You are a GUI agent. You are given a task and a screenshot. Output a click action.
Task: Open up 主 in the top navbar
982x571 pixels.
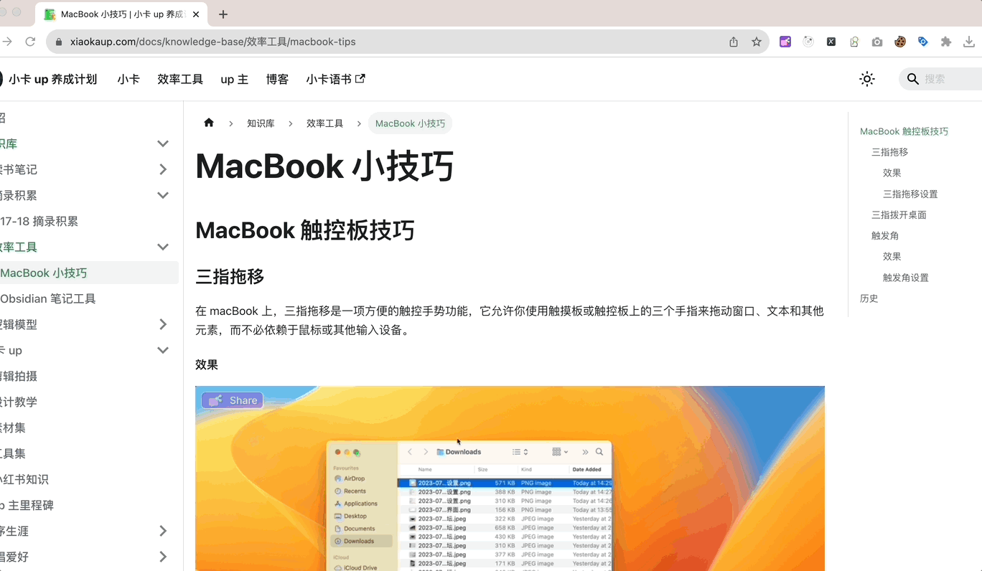[235, 79]
